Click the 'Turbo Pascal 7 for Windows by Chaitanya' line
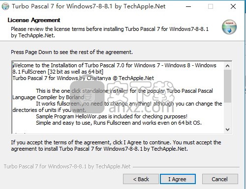This screenshot has width=246, height=189. pyautogui.click(x=83, y=78)
